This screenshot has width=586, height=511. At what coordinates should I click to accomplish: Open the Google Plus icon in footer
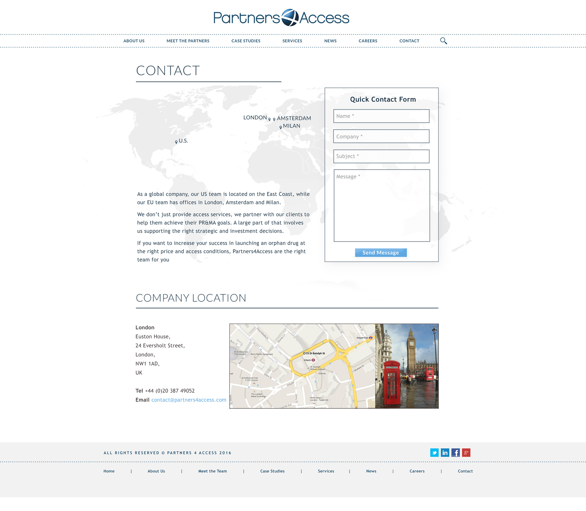click(466, 452)
